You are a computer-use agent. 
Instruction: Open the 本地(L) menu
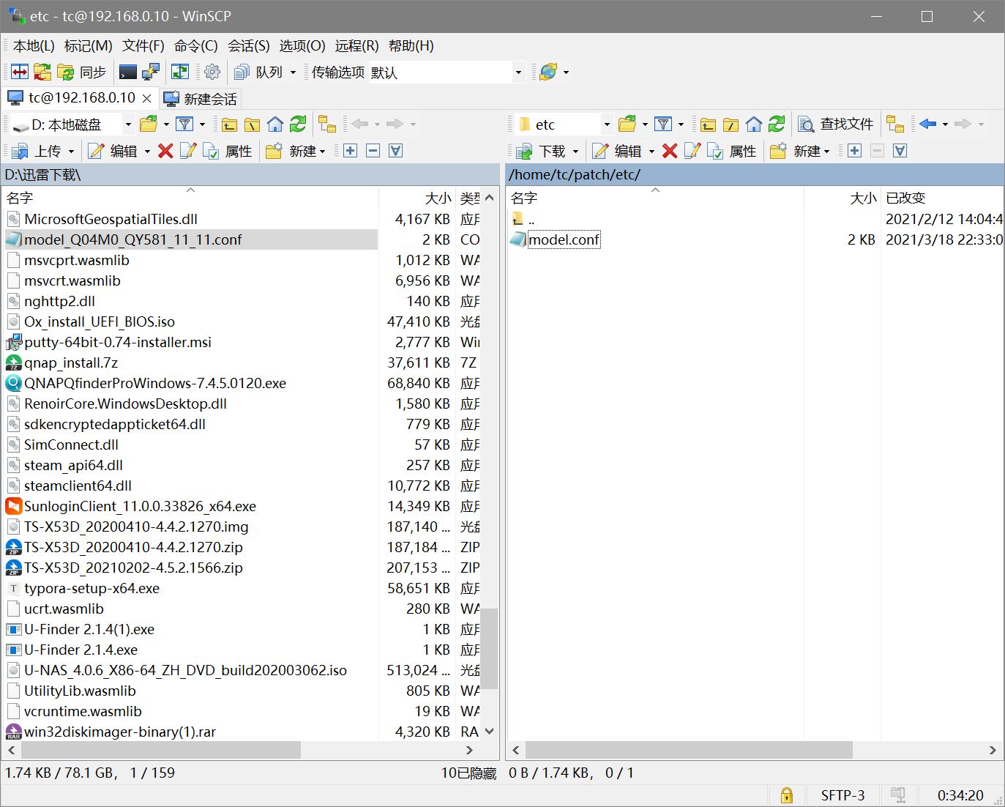(x=34, y=45)
